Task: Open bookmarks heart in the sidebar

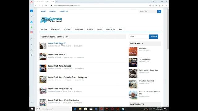Action: point(32,45)
